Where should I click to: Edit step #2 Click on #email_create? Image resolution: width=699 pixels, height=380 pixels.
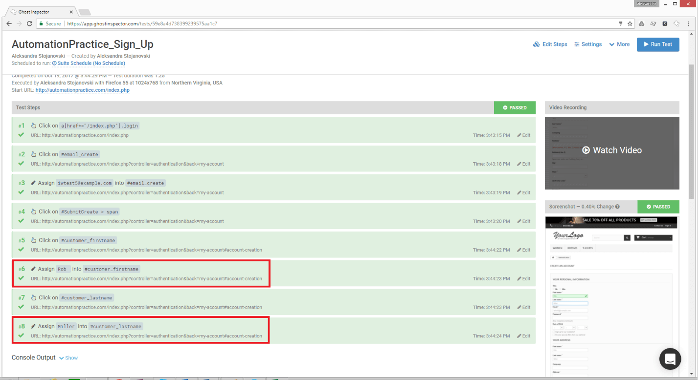pos(523,164)
